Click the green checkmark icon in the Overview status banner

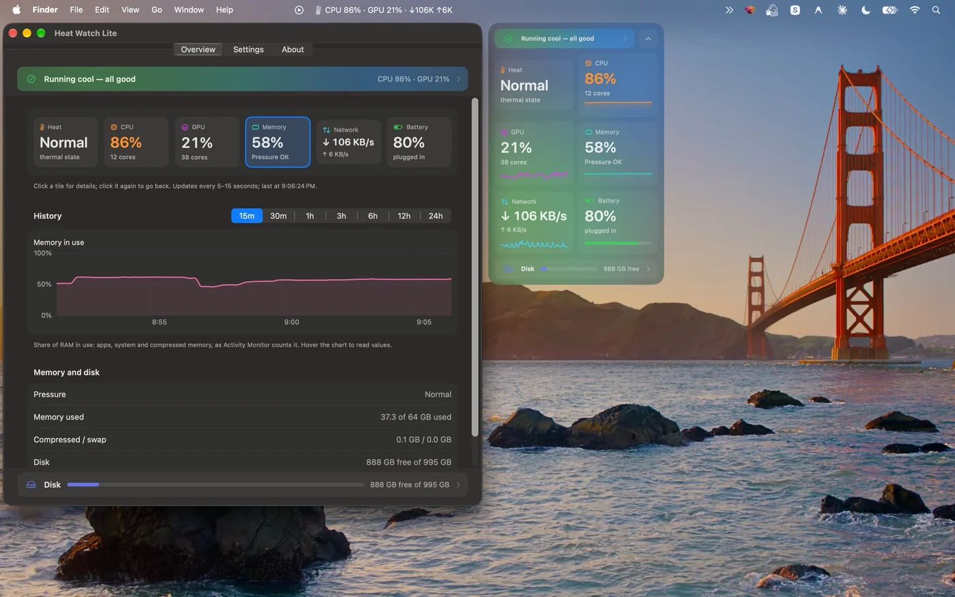pos(31,79)
